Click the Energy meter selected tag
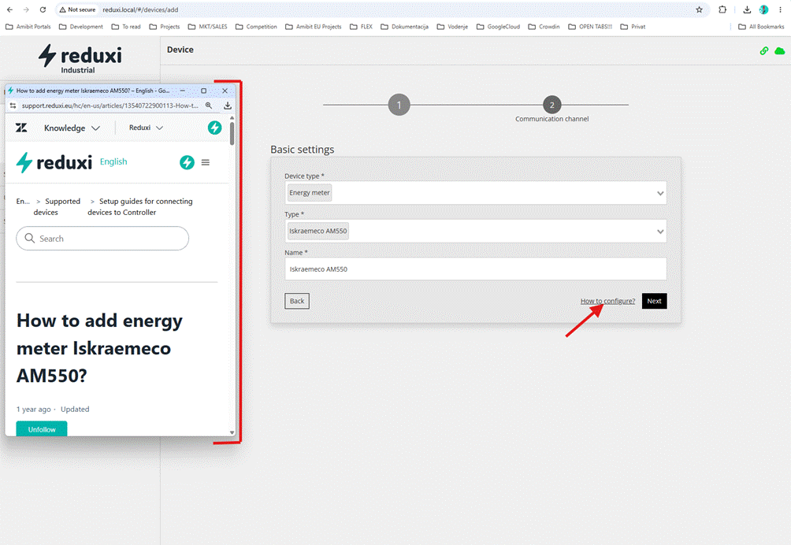The height and width of the screenshot is (545, 791). (310, 193)
